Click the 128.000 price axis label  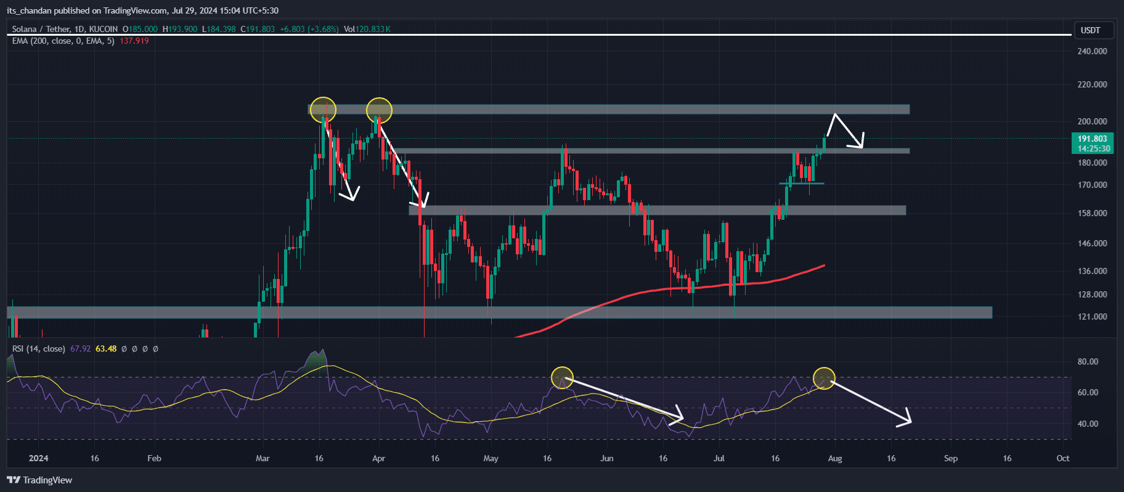click(1092, 294)
